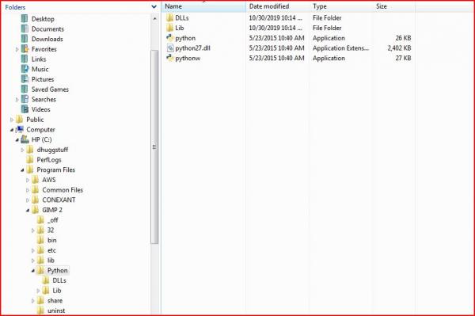Expand the AWS folder arrow
475x316 pixels.
click(28, 180)
